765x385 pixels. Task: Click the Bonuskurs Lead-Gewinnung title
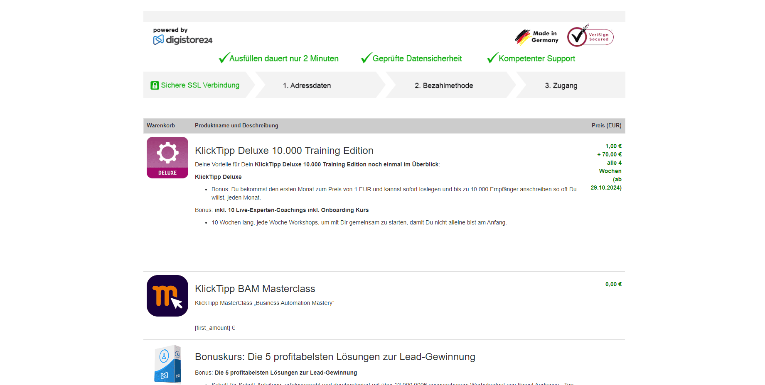click(x=335, y=357)
